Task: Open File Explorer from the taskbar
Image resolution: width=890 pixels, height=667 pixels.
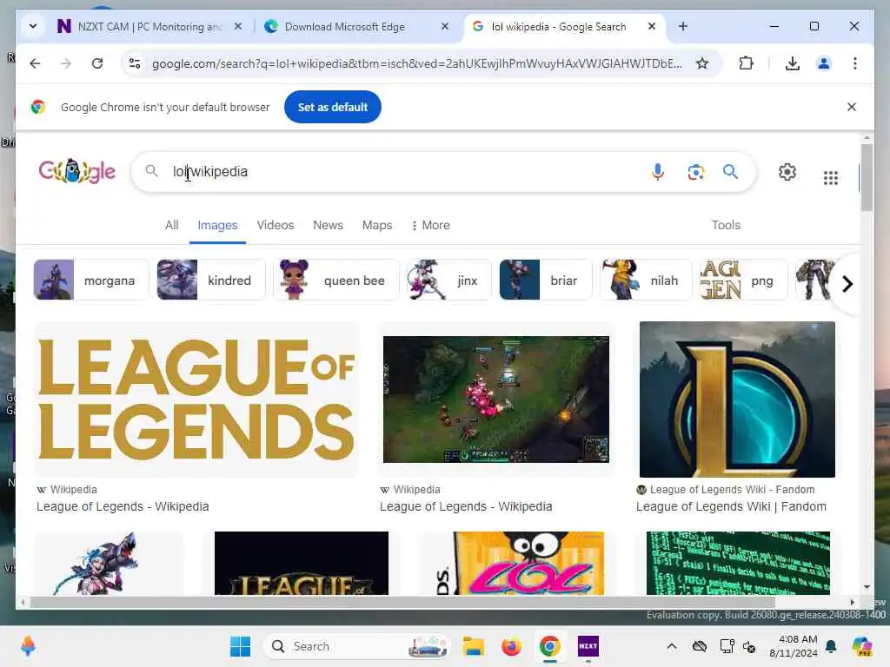Action: coord(473,646)
